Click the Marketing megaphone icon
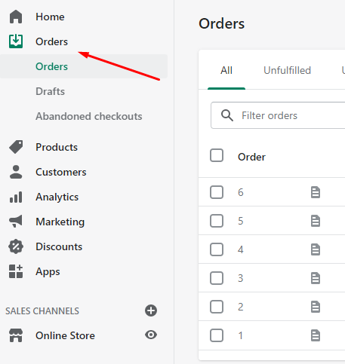Screen dimensions: 345x364 [x=16, y=222]
